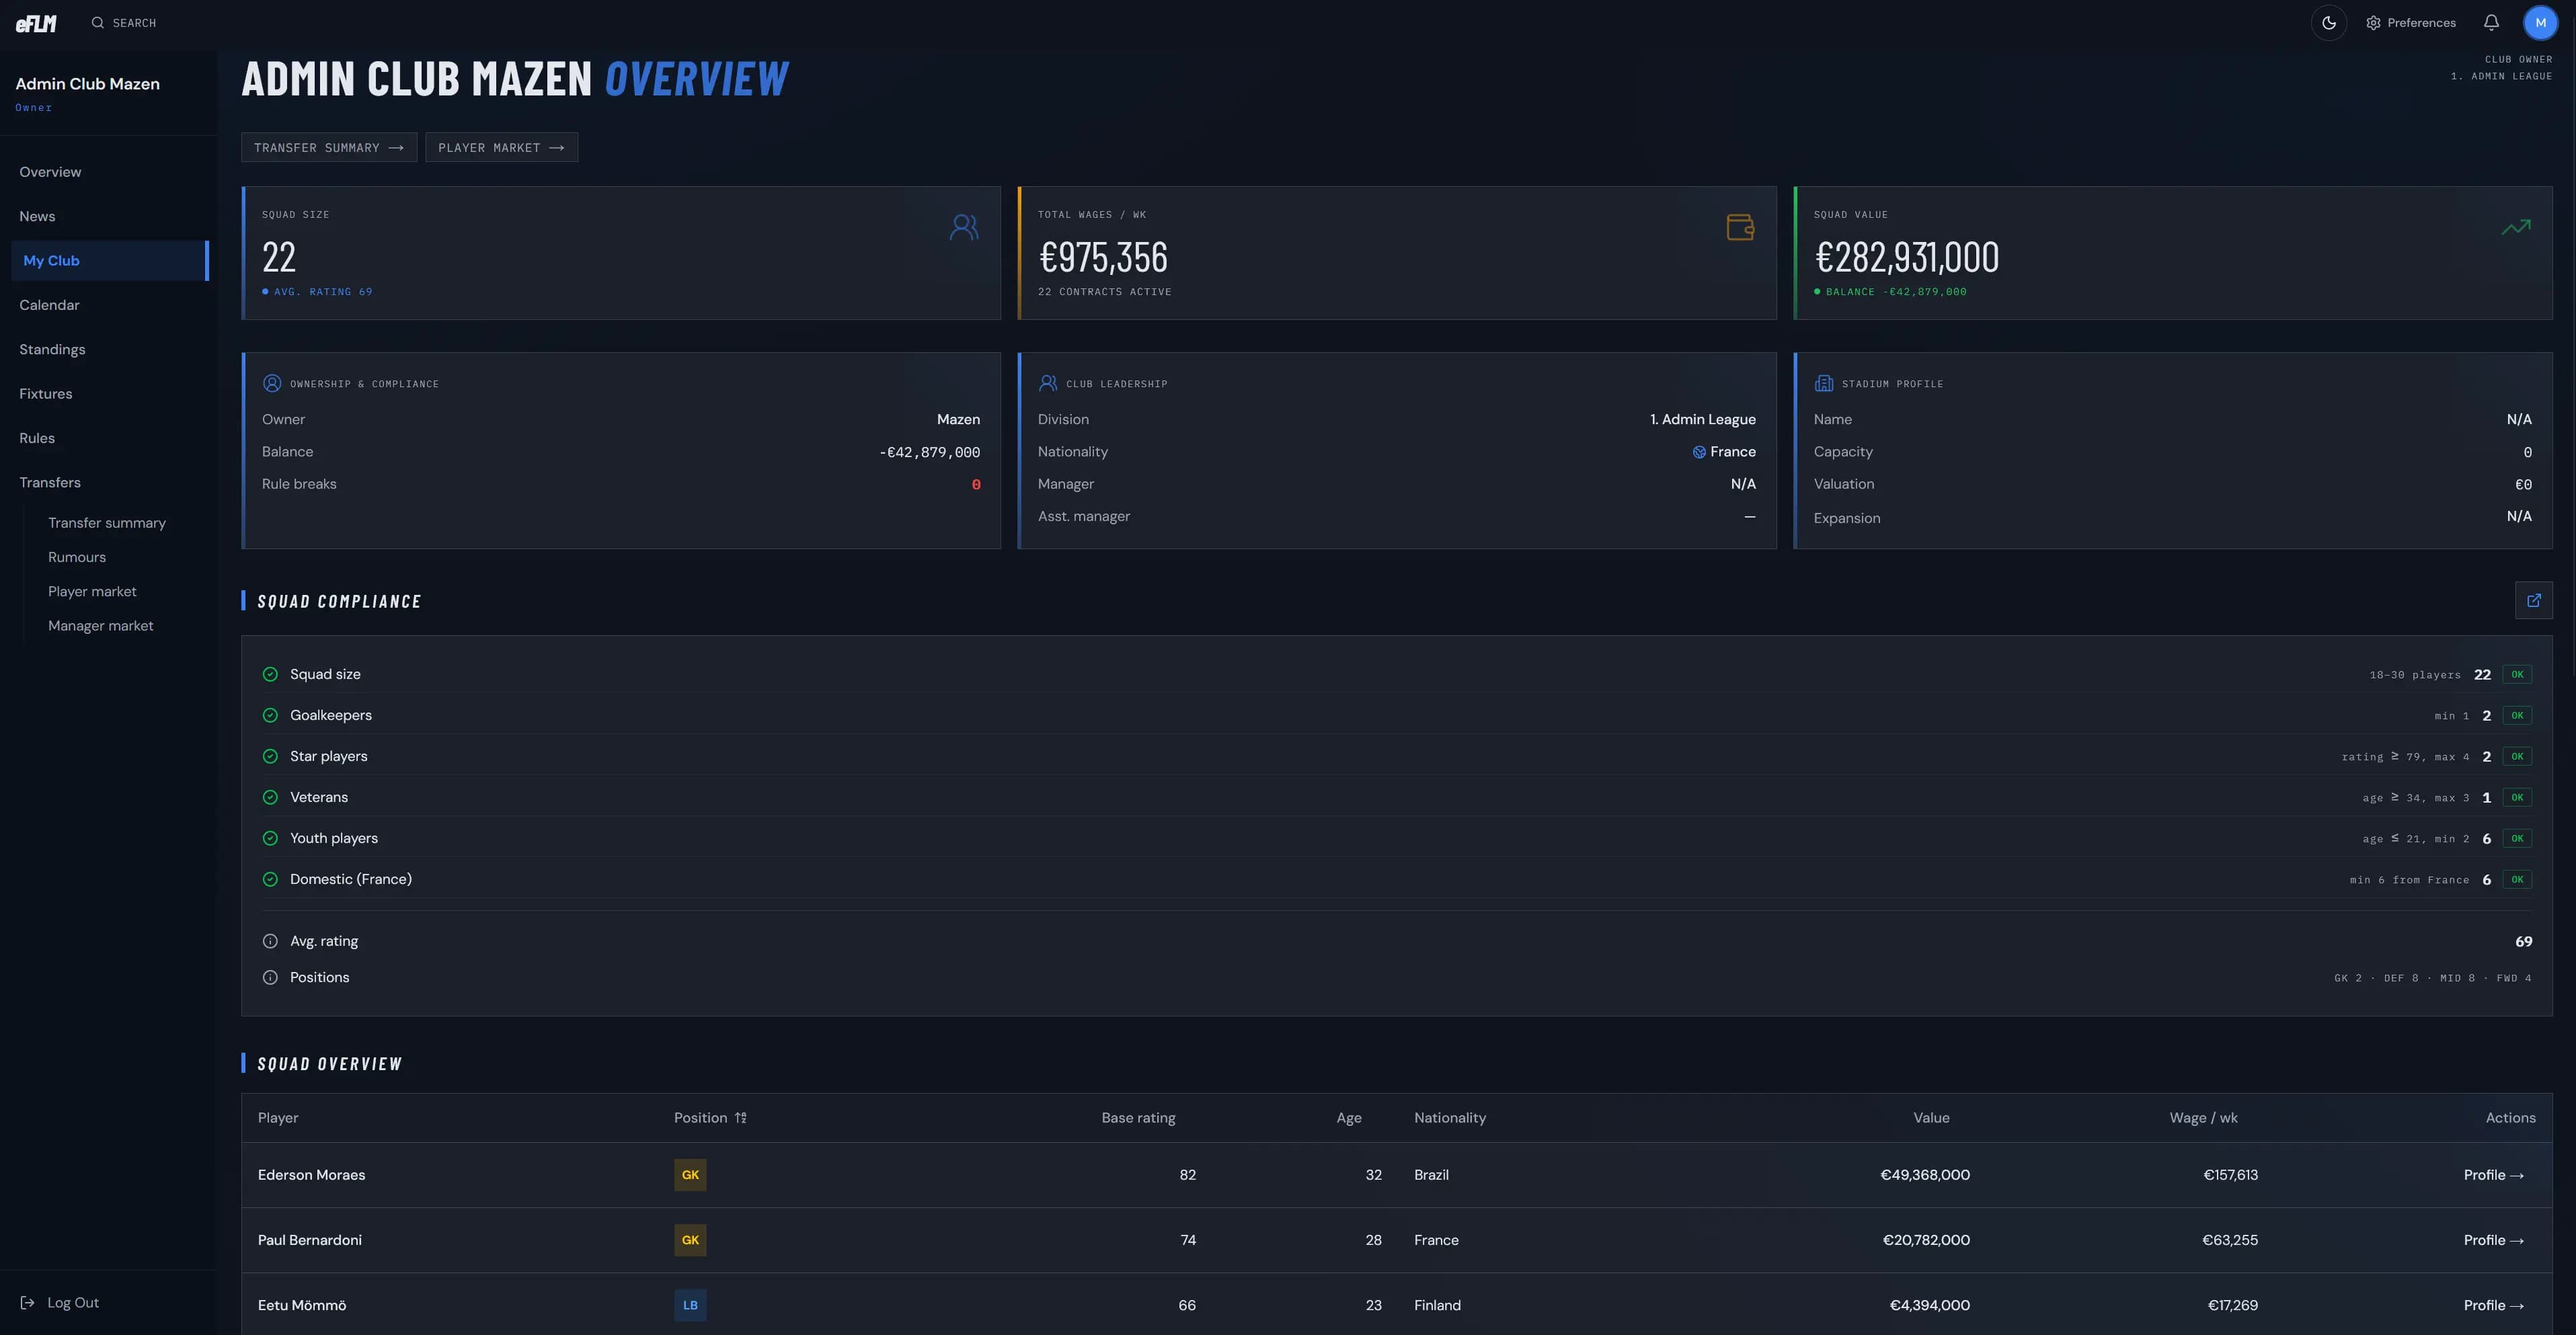Image resolution: width=2576 pixels, height=1335 pixels.
Task: Toggle dark mode moon icon
Action: click(2329, 23)
